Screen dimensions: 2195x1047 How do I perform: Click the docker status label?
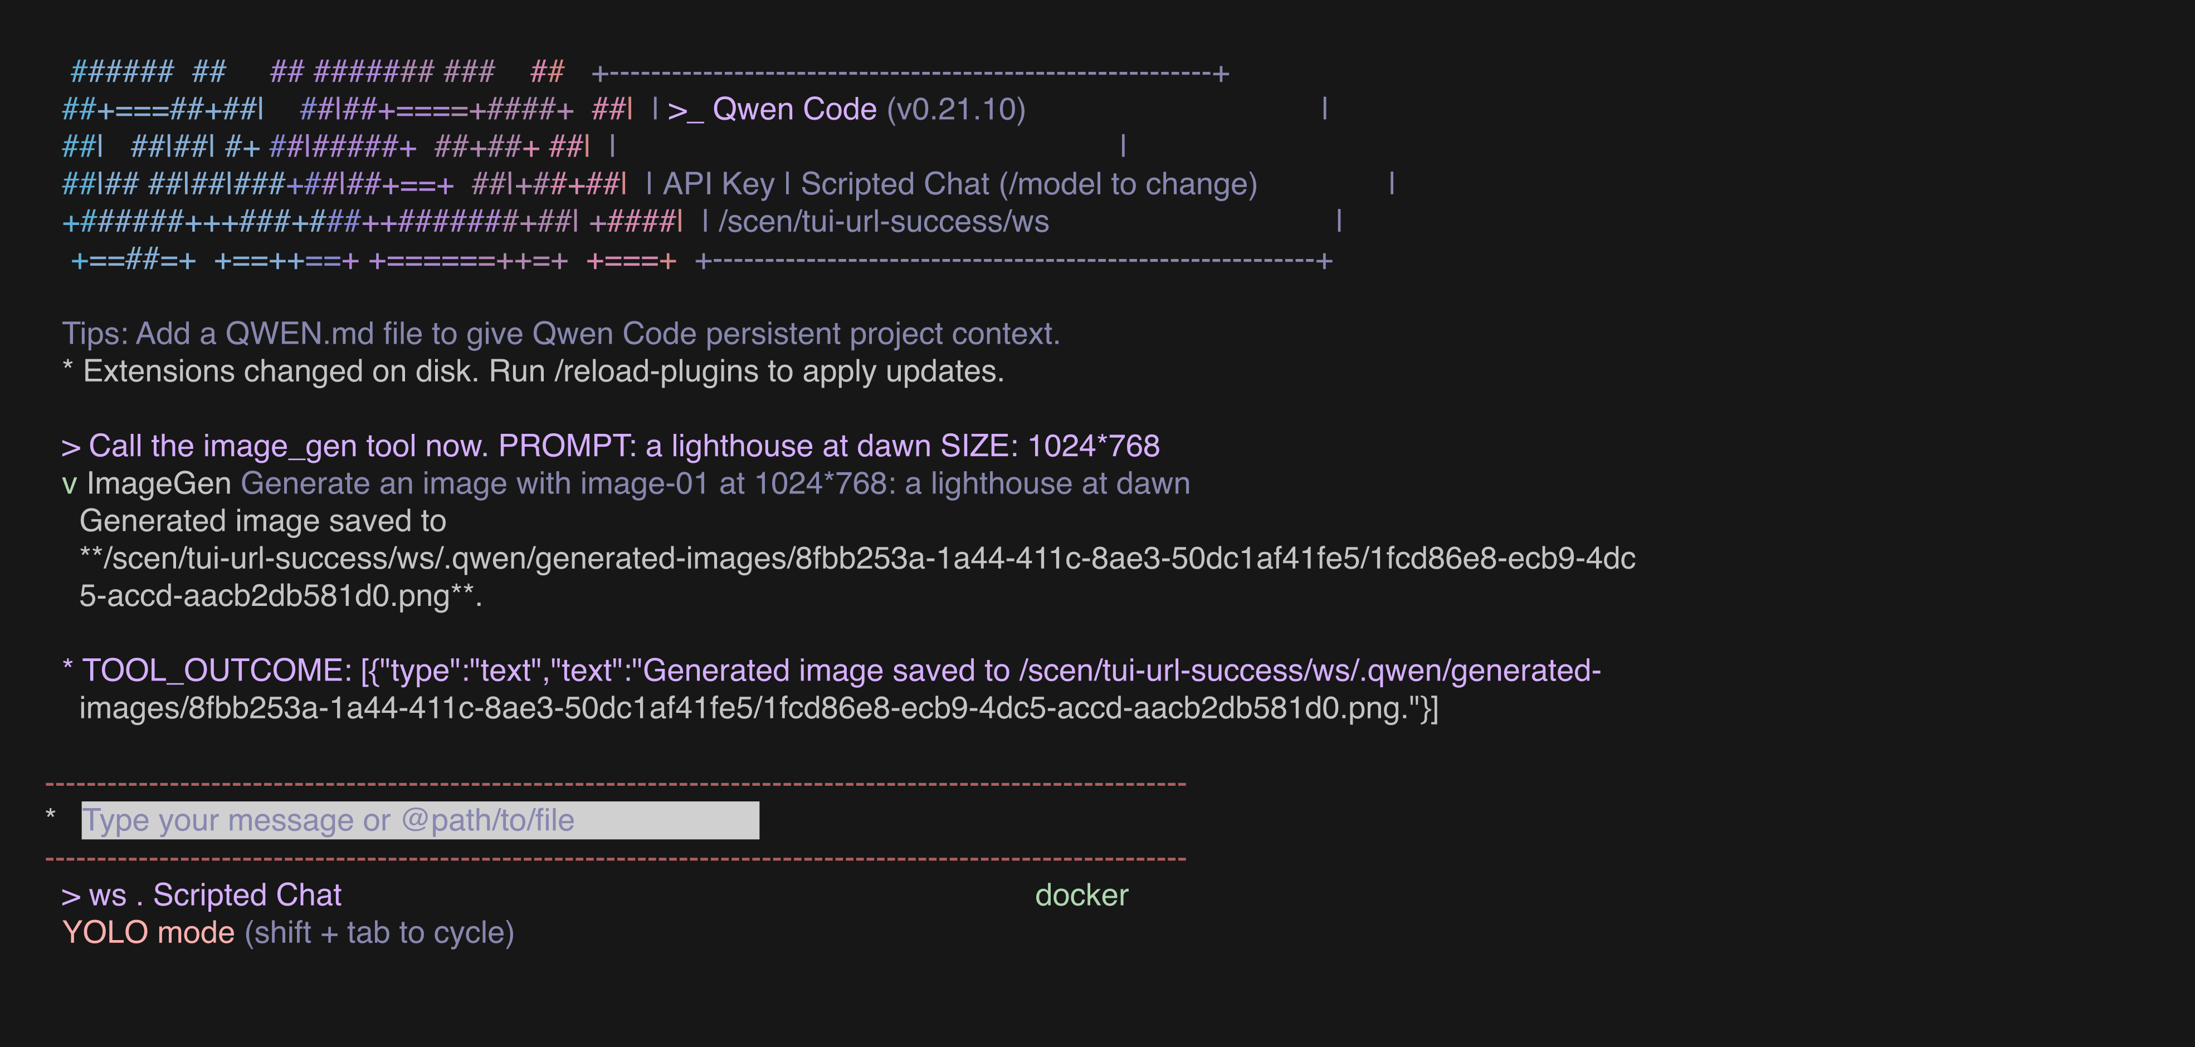coord(1081,894)
